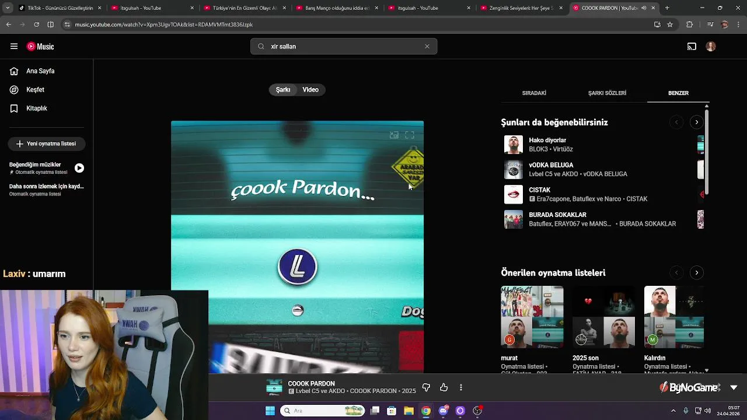This screenshot has width=747, height=420.
Task: Switch to the Zenginlik Seviyeleri browser tab
Action: click(x=523, y=8)
